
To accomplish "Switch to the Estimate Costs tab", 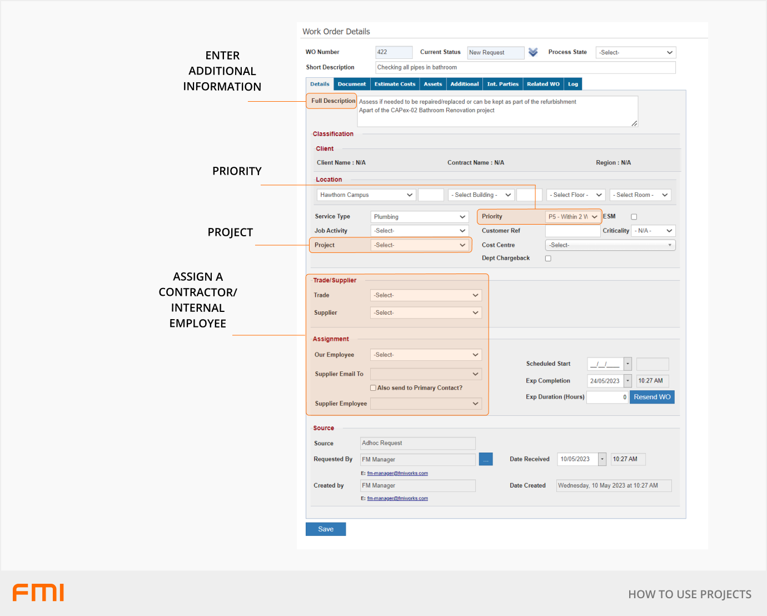I will [x=395, y=85].
